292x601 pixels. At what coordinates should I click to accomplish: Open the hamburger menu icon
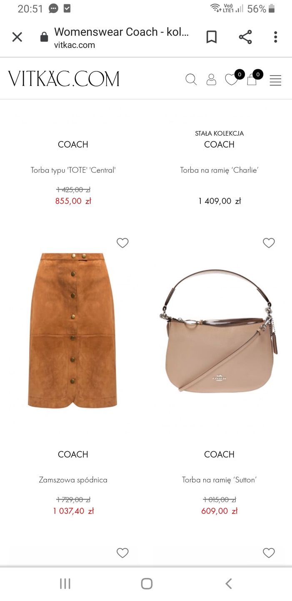click(275, 80)
